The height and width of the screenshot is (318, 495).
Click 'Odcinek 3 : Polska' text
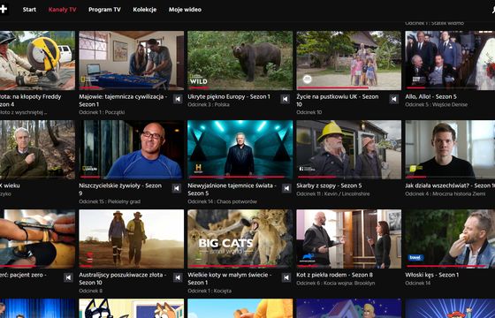click(209, 104)
